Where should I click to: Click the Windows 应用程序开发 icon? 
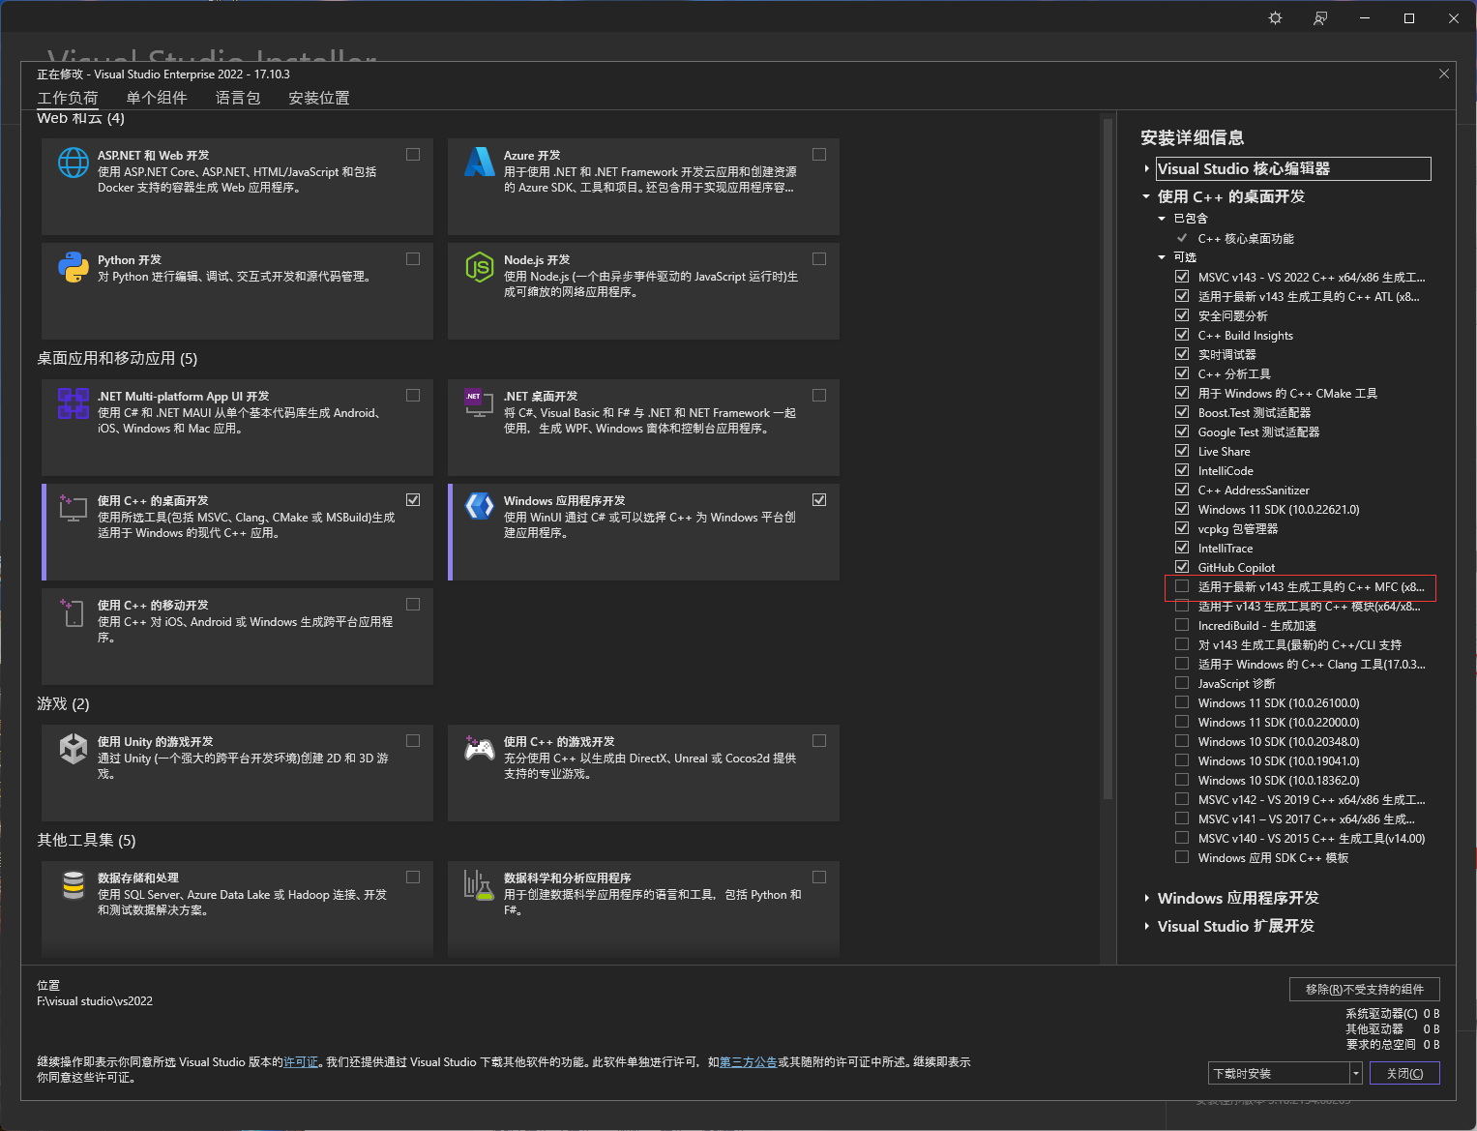[x=480, y=506]
